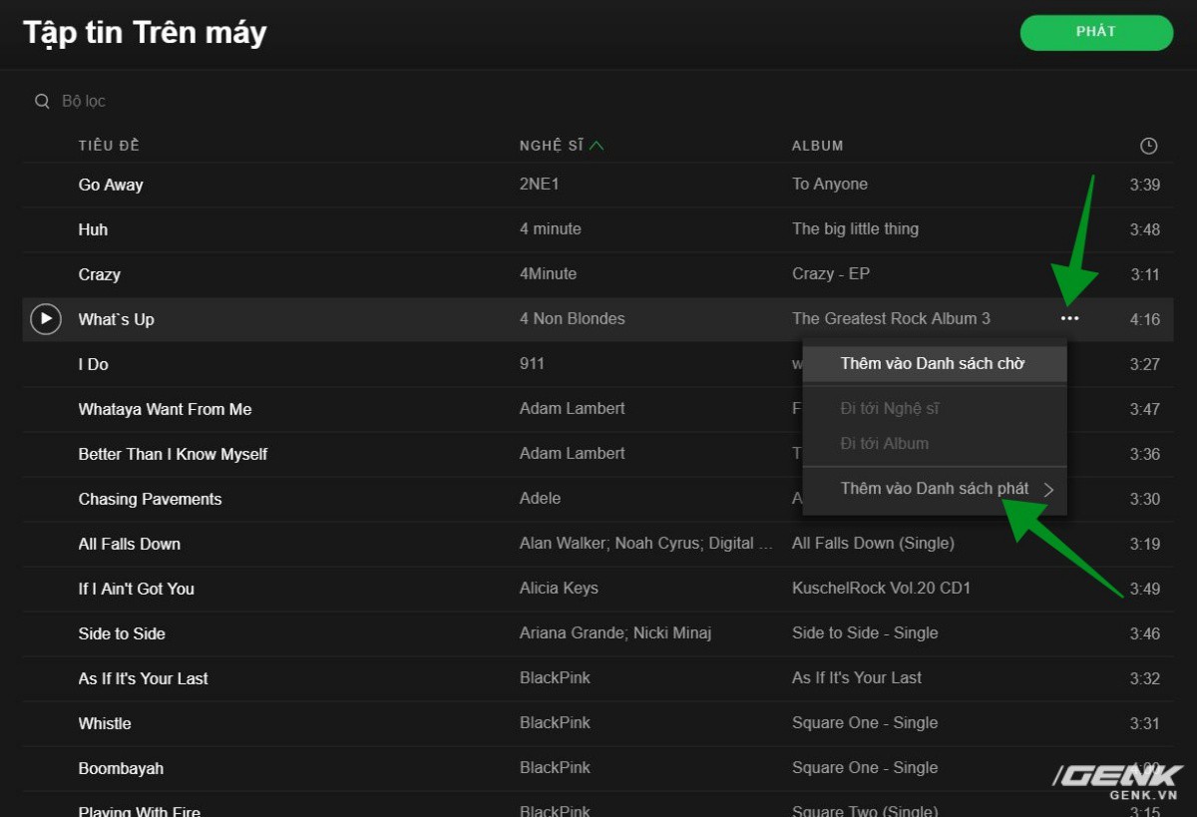Select Thêm vào Danh sách chờ
Image resolution: width=1197 pixels, height=817 pixels.
tap(935, 364)
